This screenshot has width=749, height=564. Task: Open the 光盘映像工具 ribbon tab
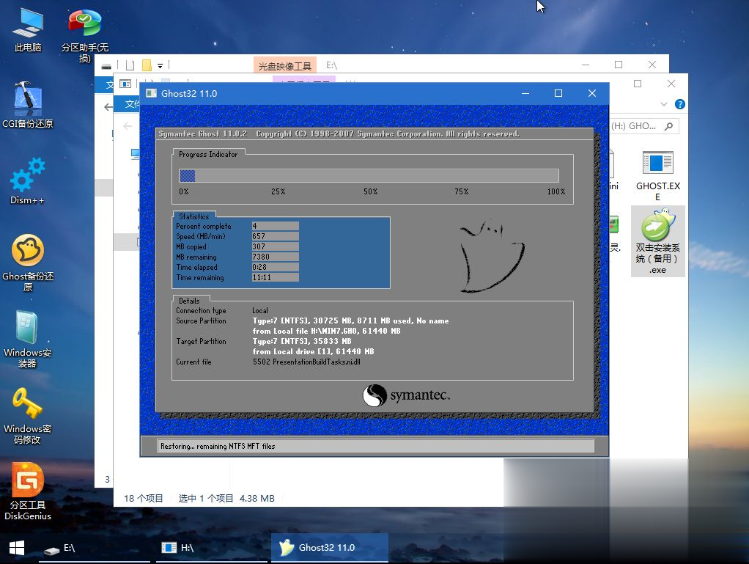pos(284,65)
